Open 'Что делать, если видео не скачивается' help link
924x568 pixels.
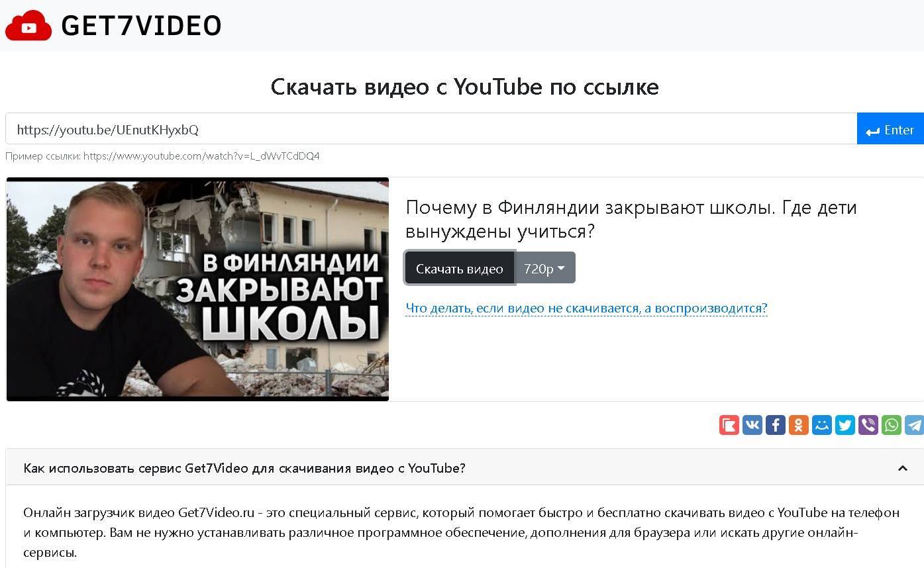point(586,308)
